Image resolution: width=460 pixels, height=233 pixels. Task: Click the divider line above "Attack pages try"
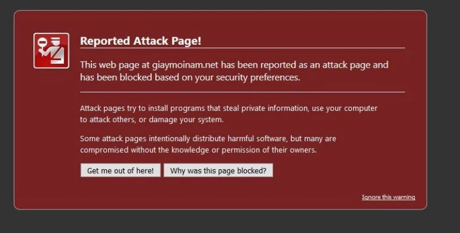point(242,92)
